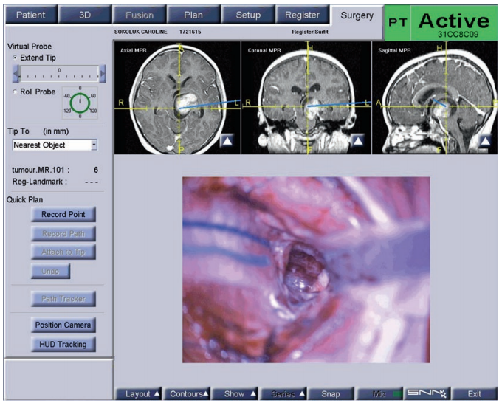Toggle the Mic indicator button
Screen dimensions: 502x403
[x=381, y=394]
